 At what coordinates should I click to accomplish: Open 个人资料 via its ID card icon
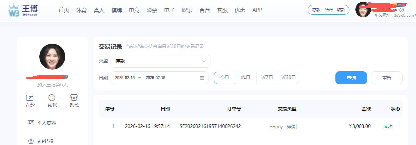tap(31, 123)
